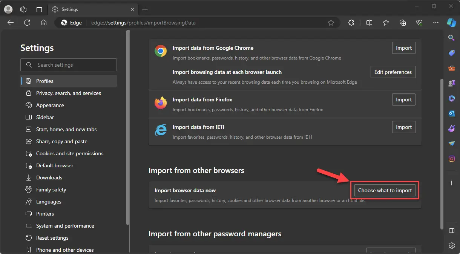Click the main page vertical scrollbar
460x254 pixels.
442,154
